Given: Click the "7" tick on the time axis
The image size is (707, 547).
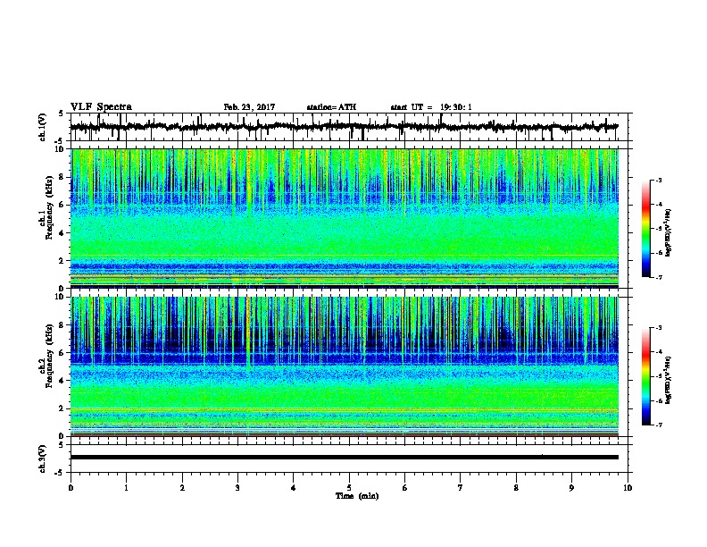Looking at the screenshot, I should (461, 488).
